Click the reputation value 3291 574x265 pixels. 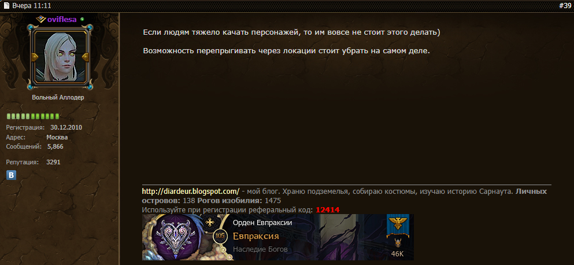coord(53,162)
